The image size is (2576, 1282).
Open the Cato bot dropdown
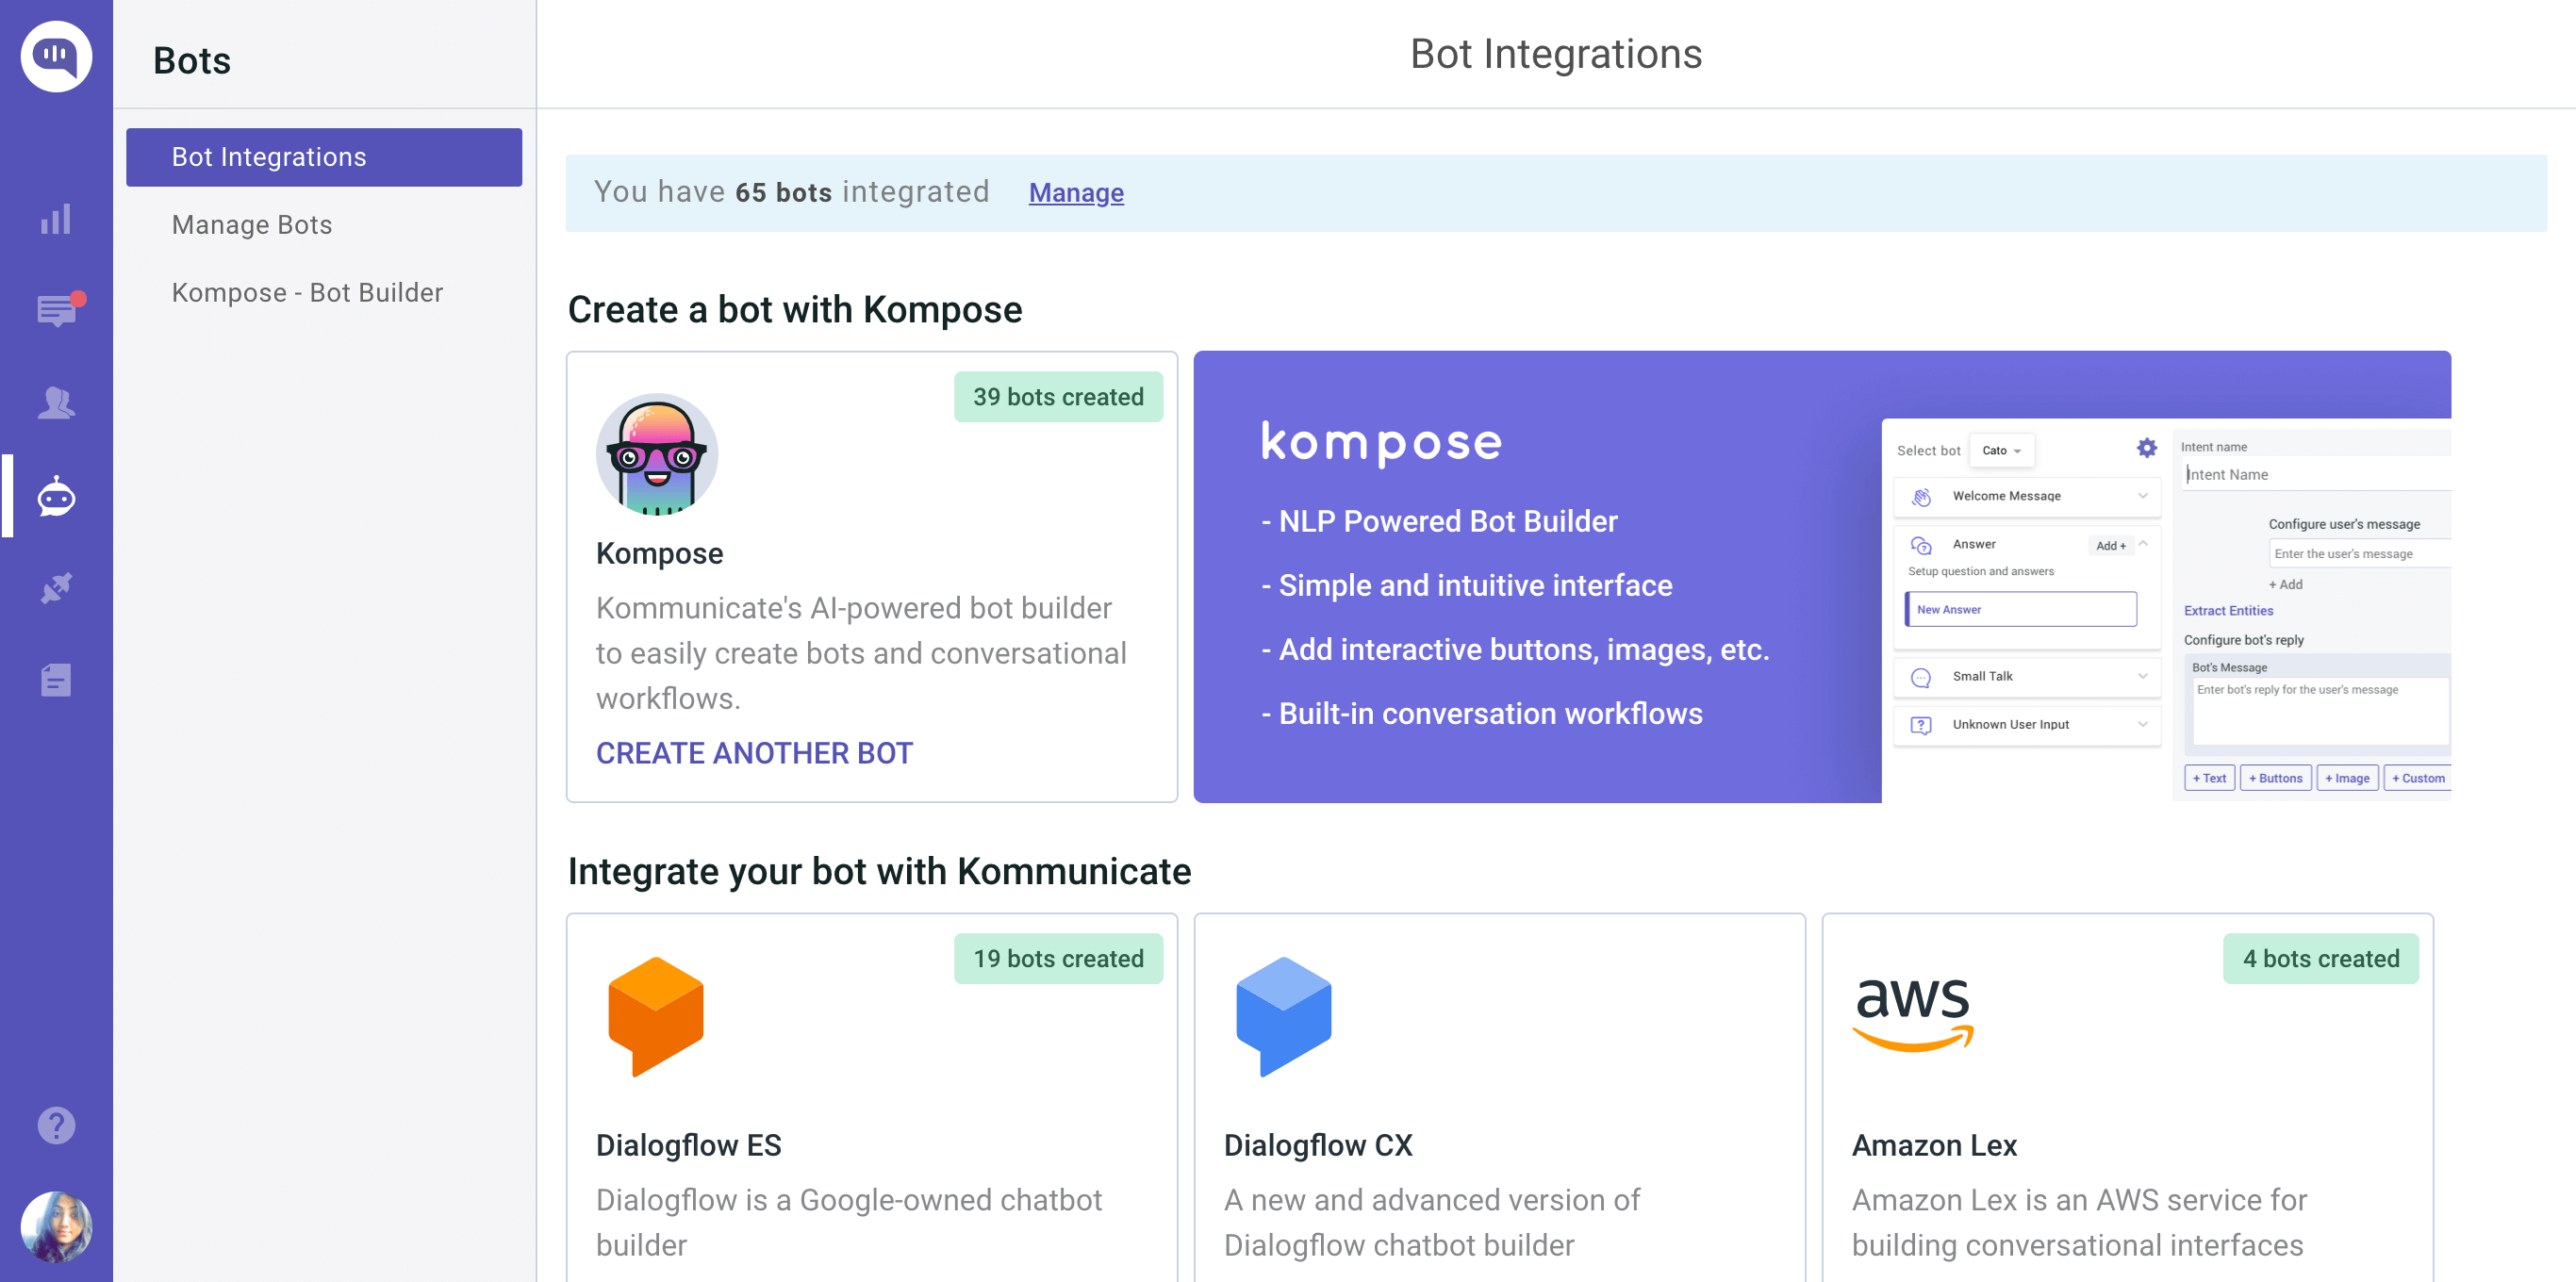click(2001, 451)
